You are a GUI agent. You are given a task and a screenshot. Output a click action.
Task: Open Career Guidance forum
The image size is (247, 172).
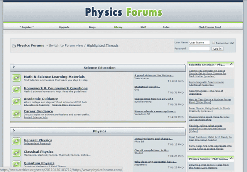(38, 111)
